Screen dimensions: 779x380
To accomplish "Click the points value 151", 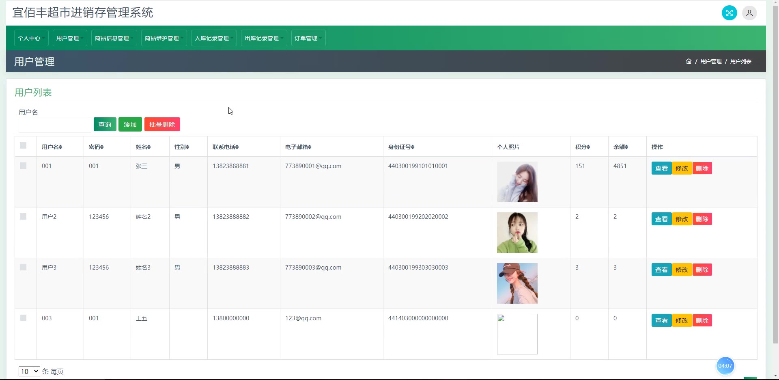I will pos(580,166).
